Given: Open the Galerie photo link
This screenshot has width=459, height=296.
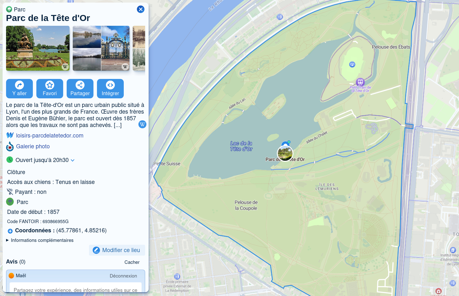Looking at the screenshot, I should pyautogui.click(x=33, y=146).
